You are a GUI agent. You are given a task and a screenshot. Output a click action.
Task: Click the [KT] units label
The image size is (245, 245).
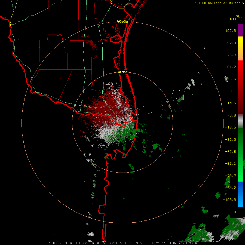point(232,19)
